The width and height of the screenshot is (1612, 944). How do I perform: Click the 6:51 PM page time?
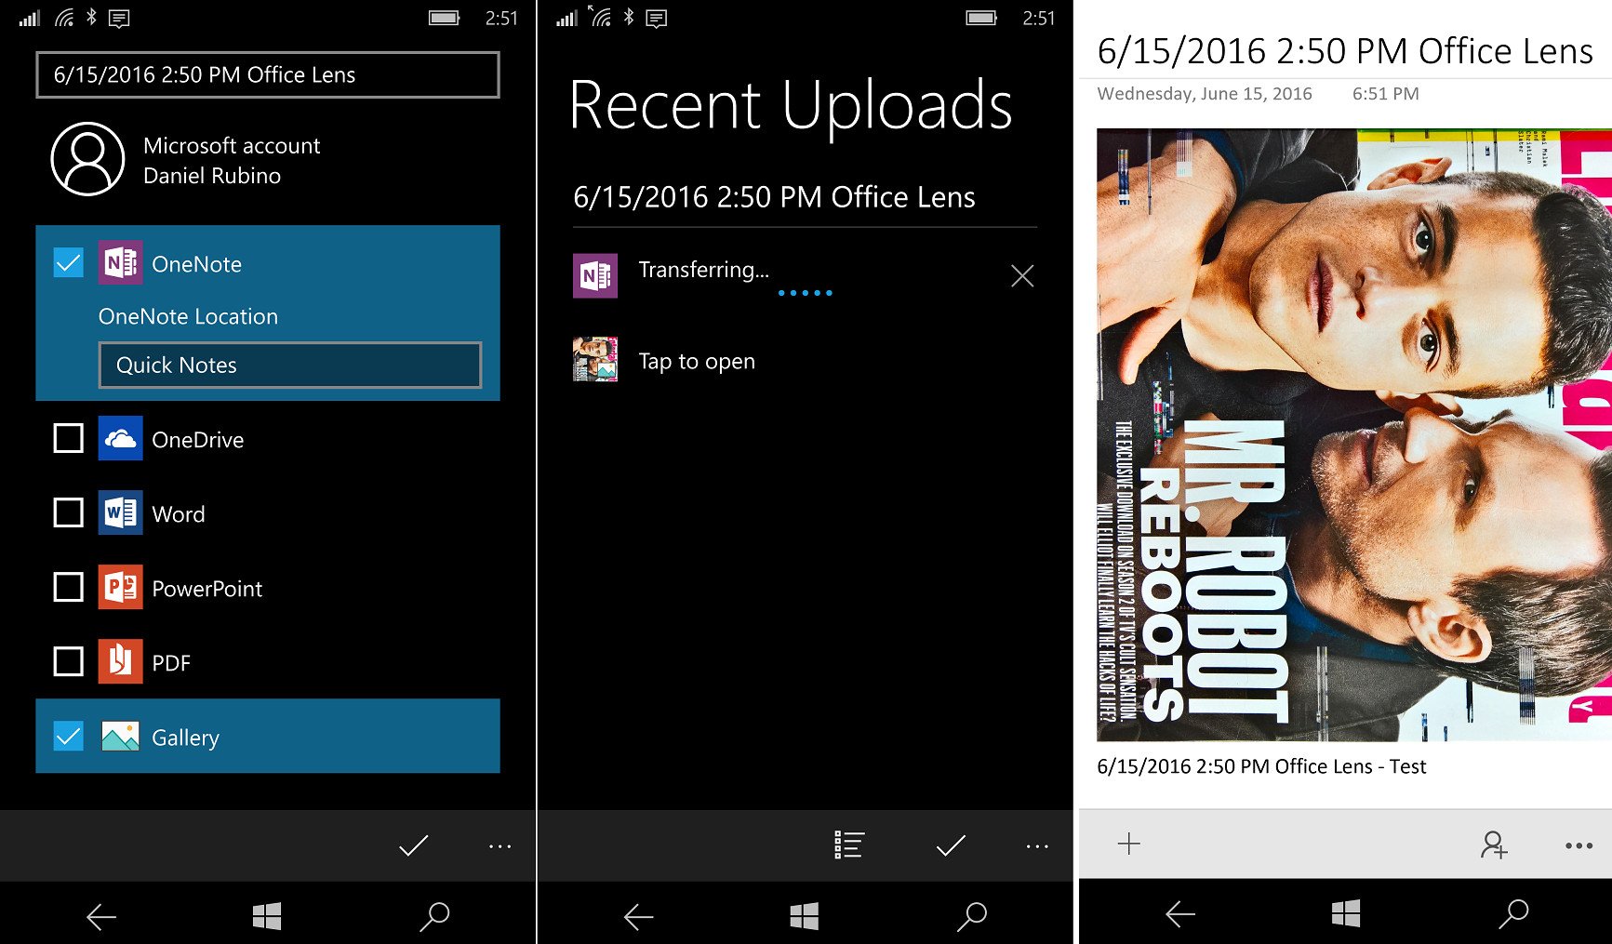[1385, 94]
